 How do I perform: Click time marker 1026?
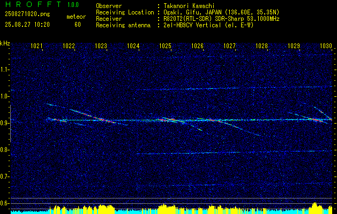coord(197,45)
